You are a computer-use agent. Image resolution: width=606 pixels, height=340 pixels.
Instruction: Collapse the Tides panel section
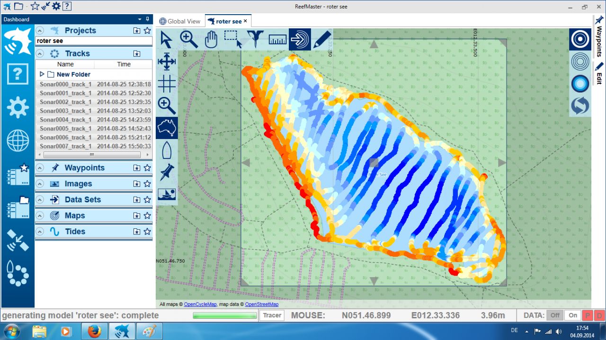[40, 232]
